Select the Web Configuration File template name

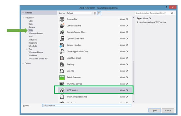click(x=77, y=97)
